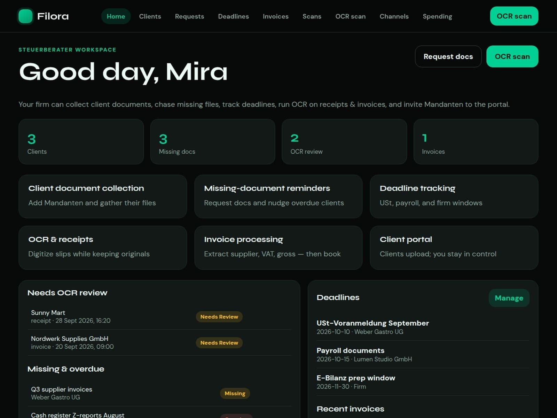The image size is (557, 418).
Task: Open USt-Voranmeldung September deadline
Action: click(423, 327)
